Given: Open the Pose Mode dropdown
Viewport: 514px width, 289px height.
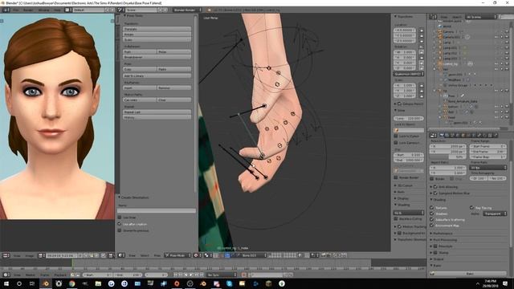Looking at the screenshot, I should [177, 255].
